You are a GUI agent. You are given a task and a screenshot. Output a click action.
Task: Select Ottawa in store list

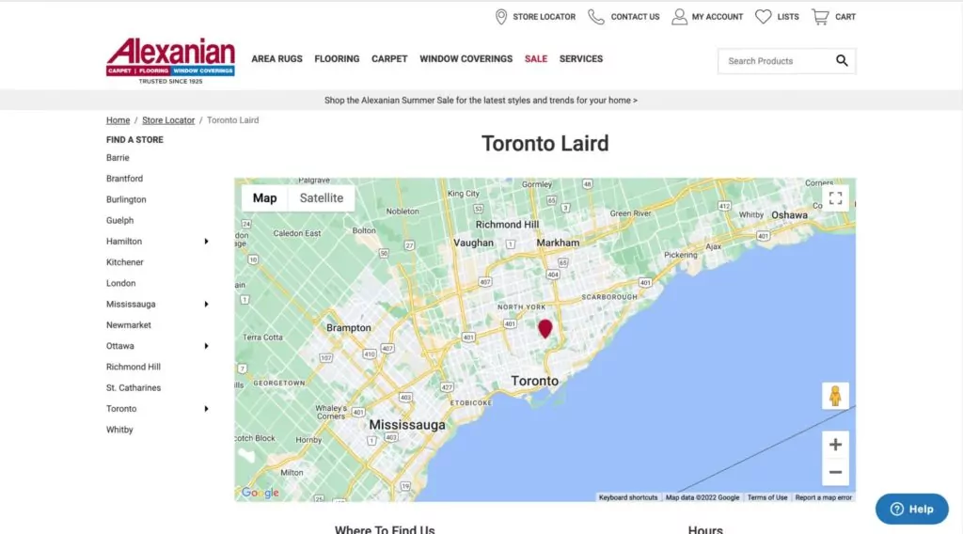point(120,346)
